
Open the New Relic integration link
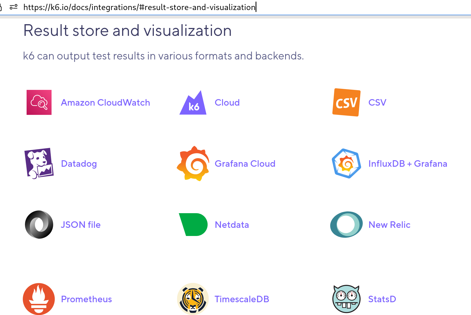coord(389,225)
